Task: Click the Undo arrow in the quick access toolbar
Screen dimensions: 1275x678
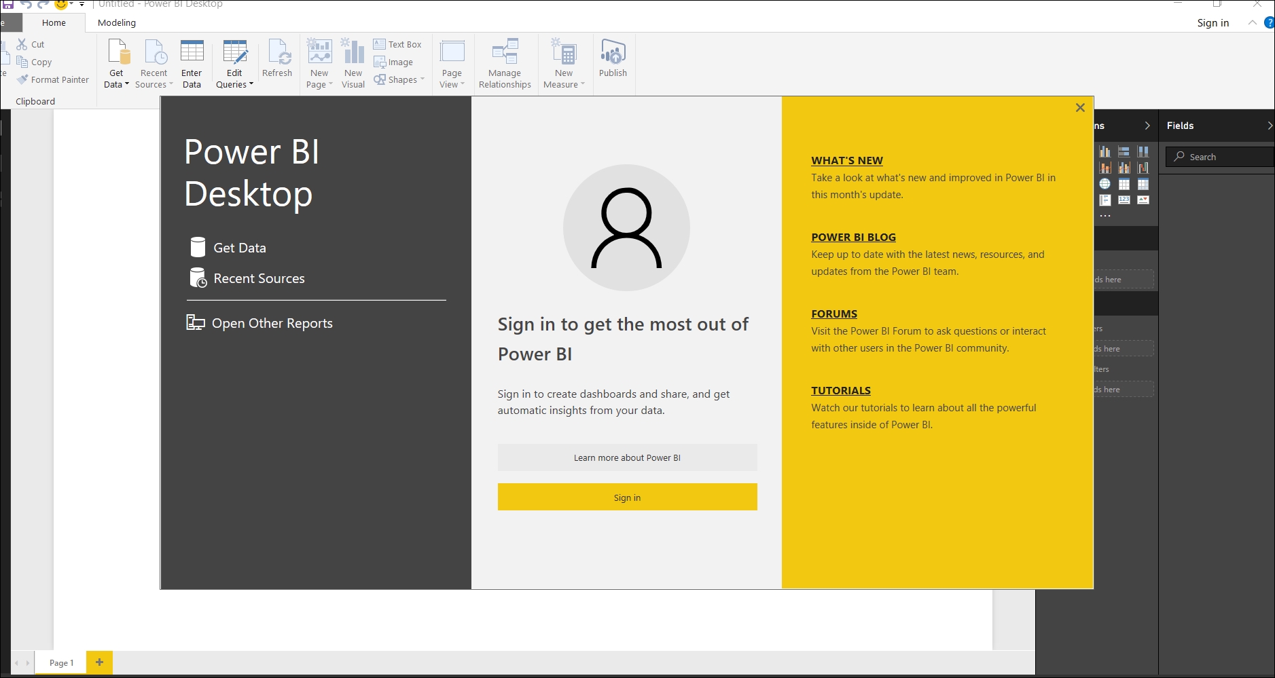Action: point(26,4)
